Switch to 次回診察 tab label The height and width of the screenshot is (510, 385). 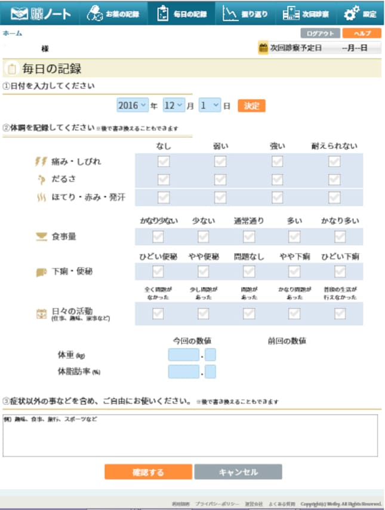click(315, 14)
